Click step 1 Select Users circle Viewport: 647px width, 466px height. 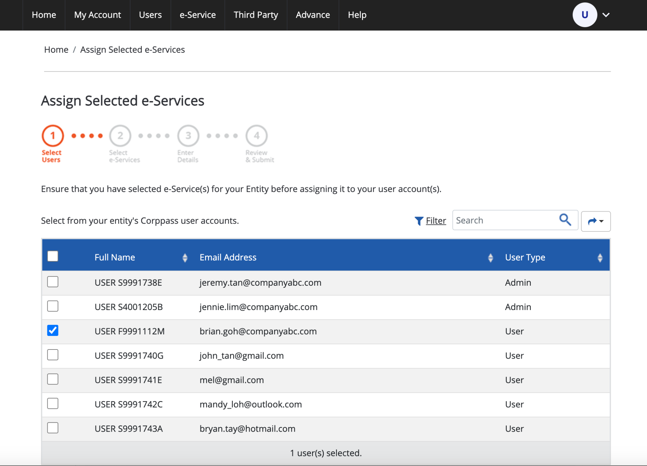pyautogui.click(x=53, y=136)
